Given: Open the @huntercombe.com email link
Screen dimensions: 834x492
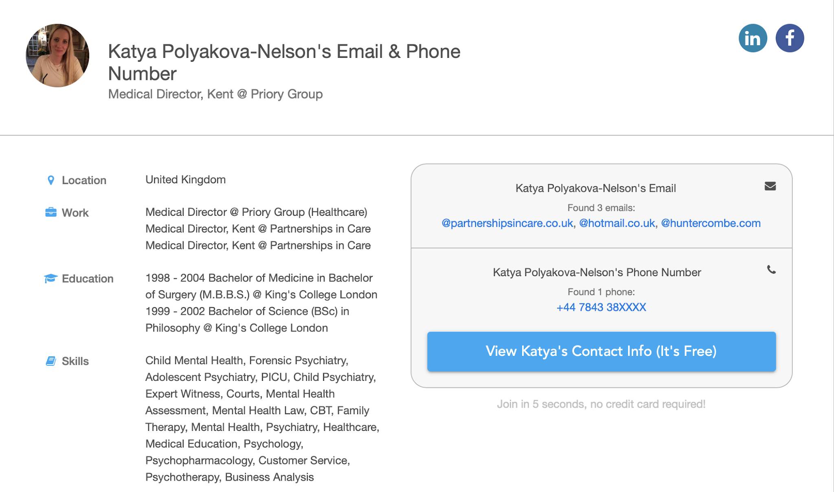Looking at the screenshot, I should 711,223.
